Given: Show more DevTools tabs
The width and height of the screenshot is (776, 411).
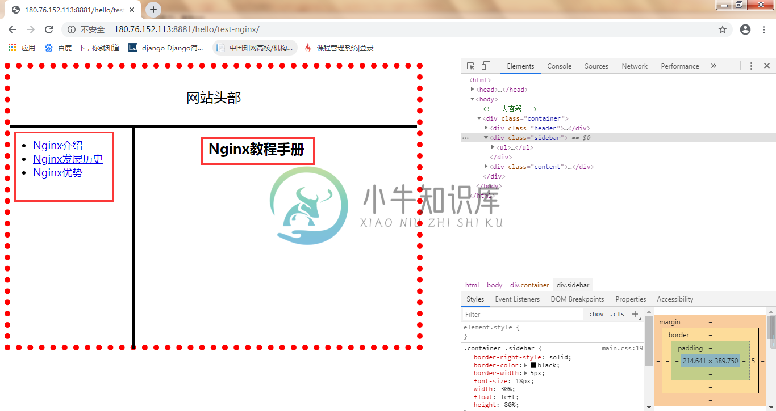Looking at the screenshot, I should [x=714, y=66].
